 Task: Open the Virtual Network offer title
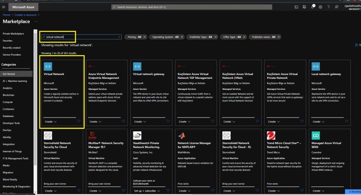pos(54,74)
